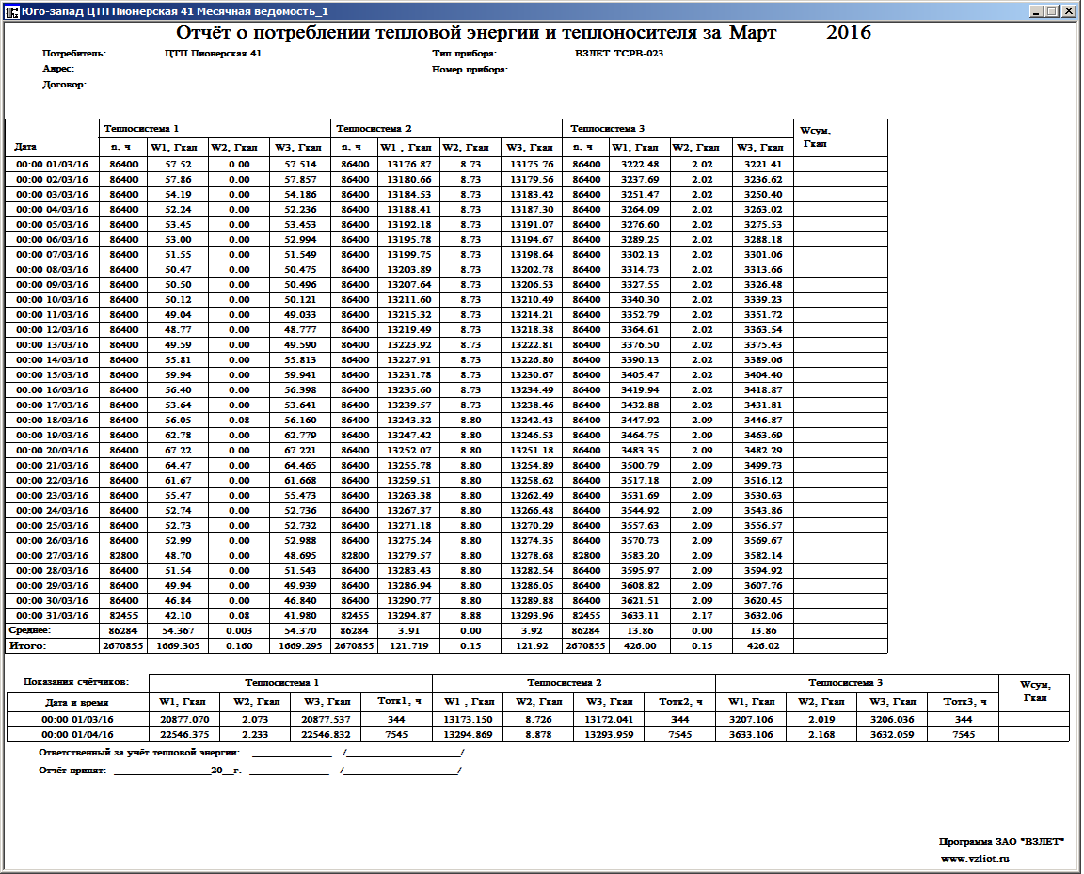The width and height of the screenshot is (1084, 874).
Task: Select the 82455 hours value for Теплосистема 1
Action: (x=123, y=615)
